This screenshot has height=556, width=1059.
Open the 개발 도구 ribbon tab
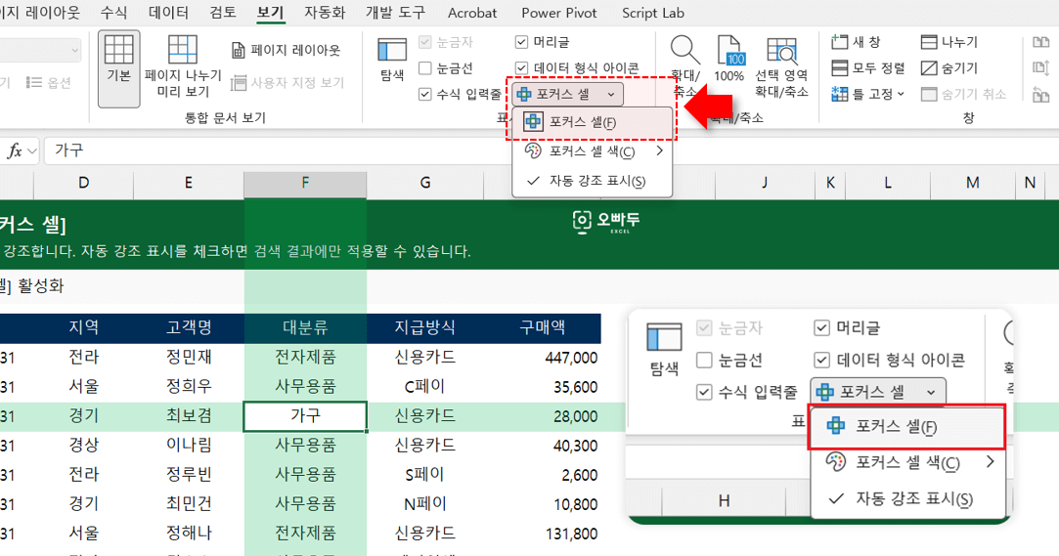point(396,12)
